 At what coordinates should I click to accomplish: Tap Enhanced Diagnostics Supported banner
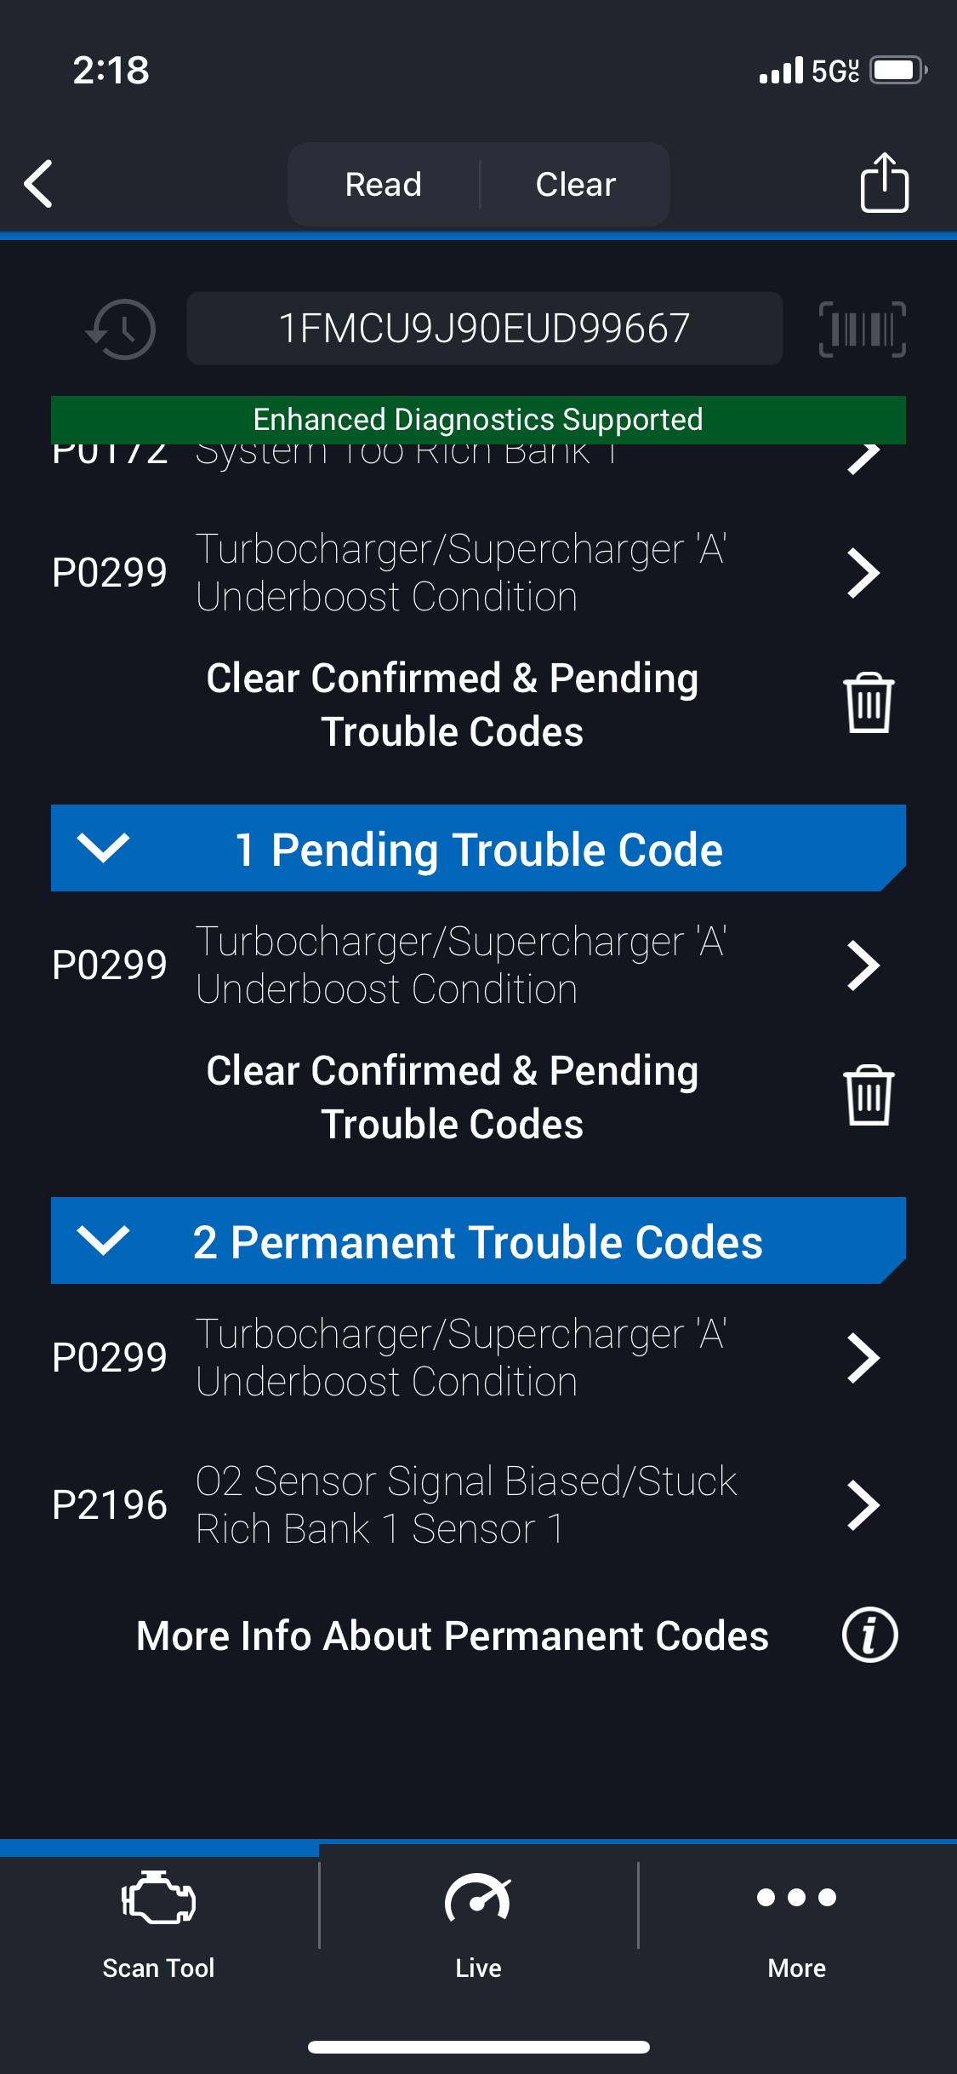pos(478,419)
